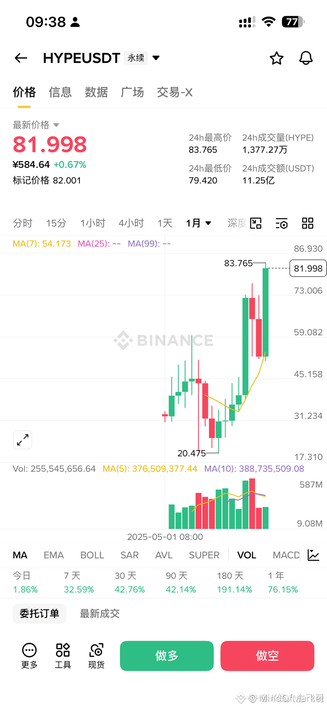Switch to the 最新成交 tab
The height and width of the screenshot is (708, 327).
pos(100,614)
